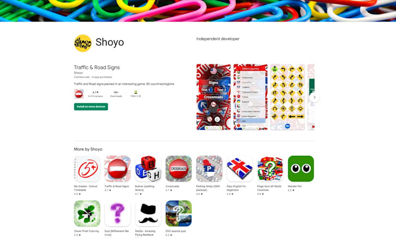Open the mustache Gedža app icon
Image resolution: width=396 pixels, height=238 pixels.
(x=148, y=214)
